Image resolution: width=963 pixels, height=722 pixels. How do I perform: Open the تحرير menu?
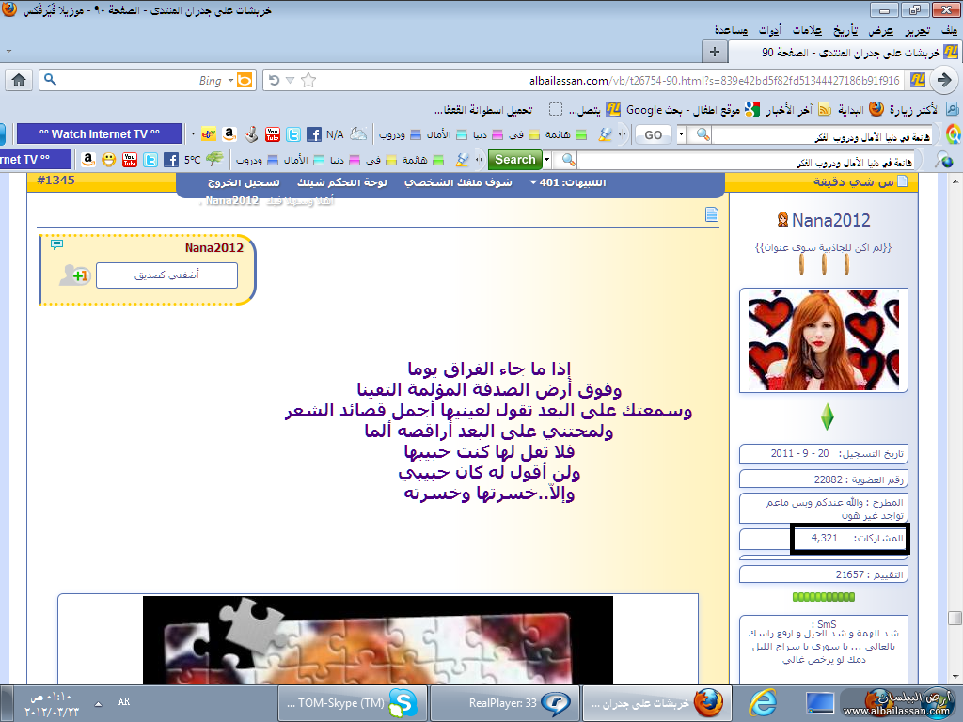[x=918, y=30]
